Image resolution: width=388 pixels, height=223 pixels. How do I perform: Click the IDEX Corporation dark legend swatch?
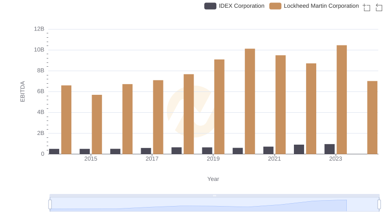click(x=210, y=6)
